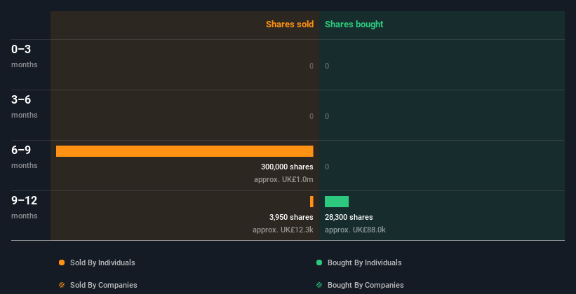Screen dimensions: 576x294
Task: Click the approx. UK£88.0k value
Action: [355, 230]
